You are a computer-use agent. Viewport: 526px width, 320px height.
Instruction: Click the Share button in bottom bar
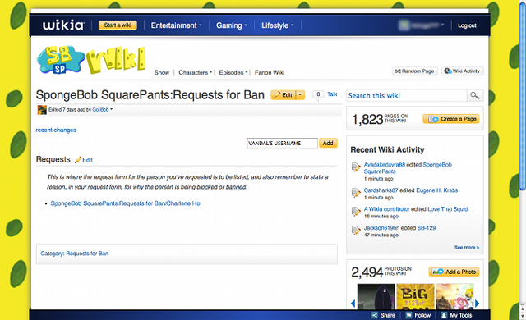click(384, 315)
